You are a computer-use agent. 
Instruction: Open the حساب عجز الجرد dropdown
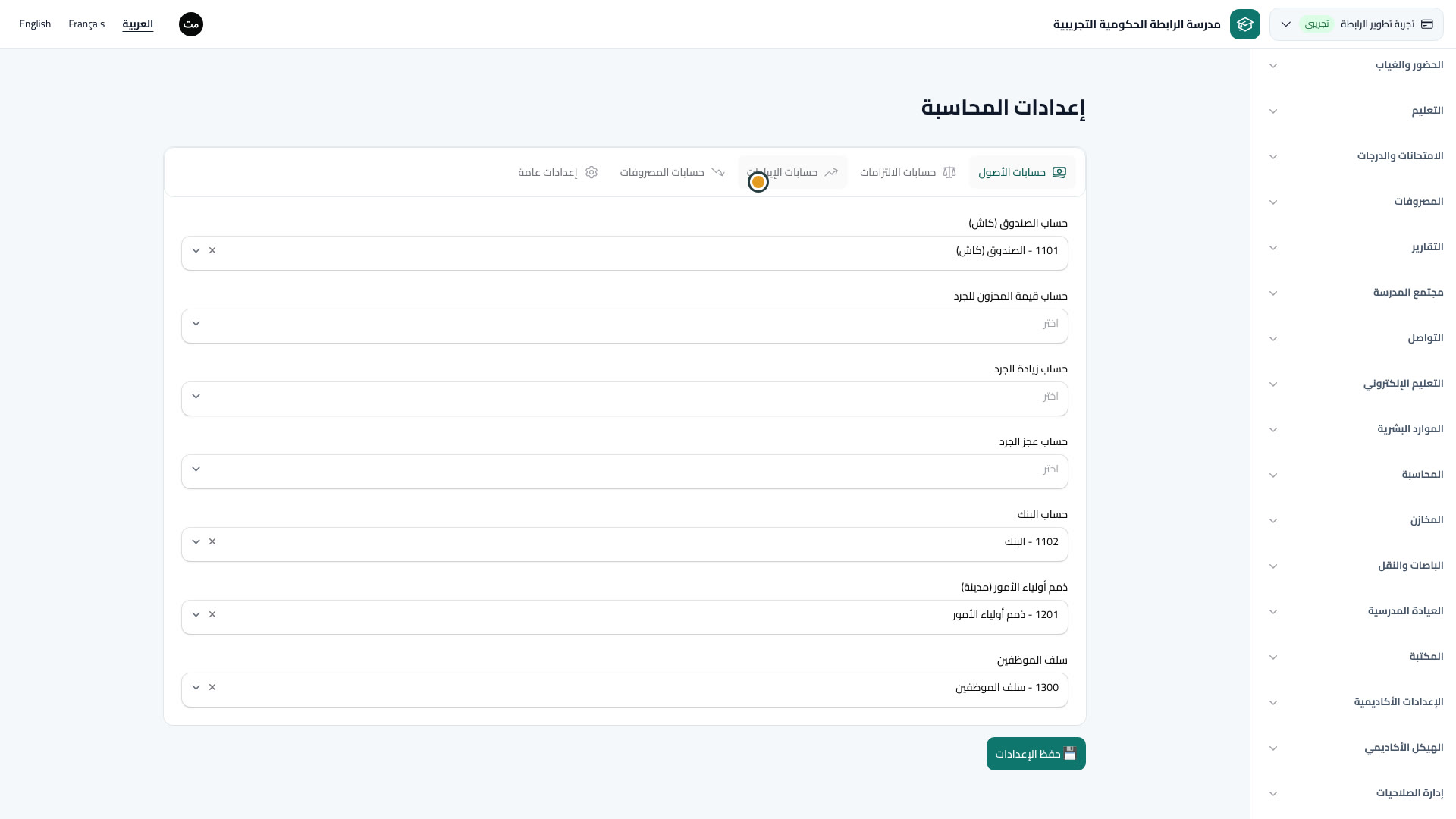625,471
